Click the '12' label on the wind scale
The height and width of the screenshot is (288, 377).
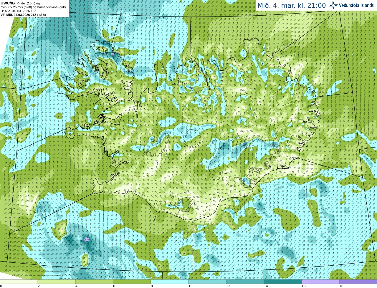click(x=228, y=286)
